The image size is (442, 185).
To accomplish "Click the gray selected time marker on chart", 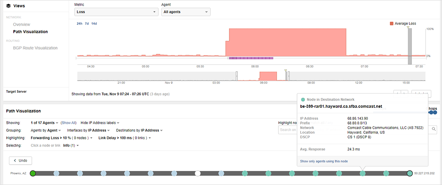I will tap(409, 46).
